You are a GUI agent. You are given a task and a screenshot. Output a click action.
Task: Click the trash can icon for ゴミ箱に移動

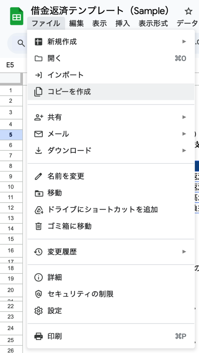(x=39, y=226)
